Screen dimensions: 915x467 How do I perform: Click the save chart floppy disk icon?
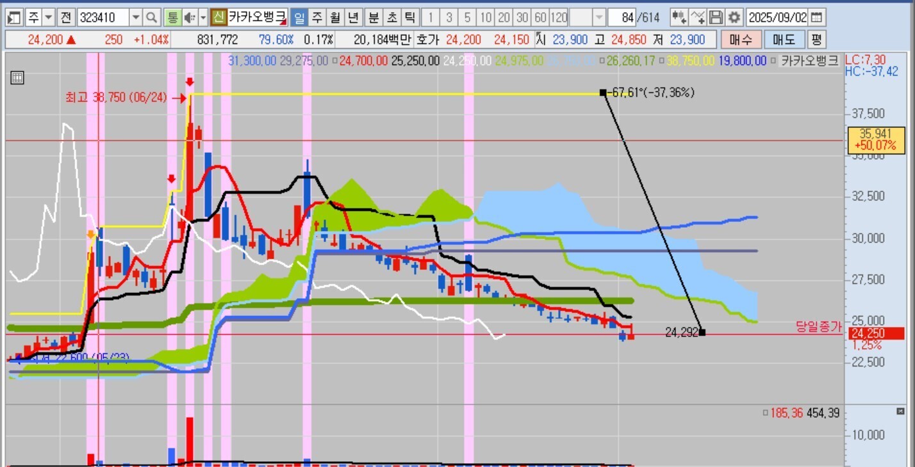point(716,17)
